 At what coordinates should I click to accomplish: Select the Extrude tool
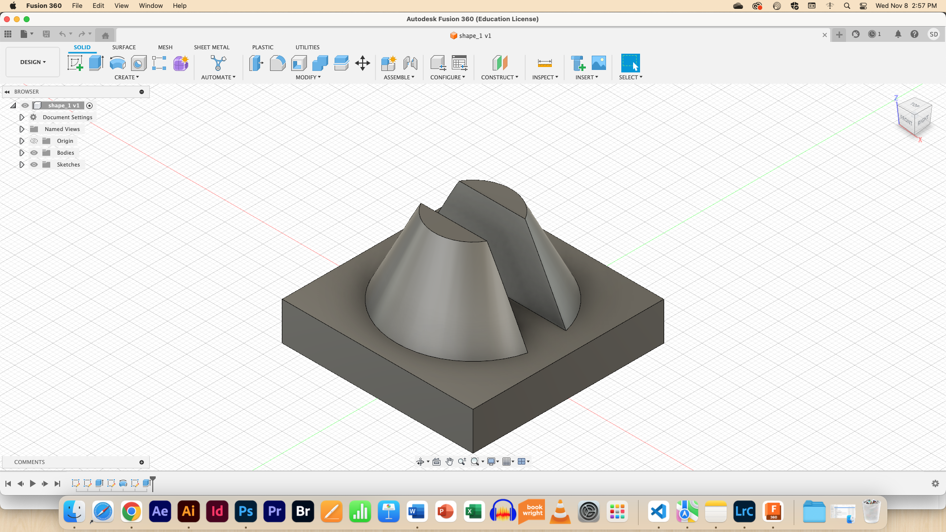(x=96, y=63)
